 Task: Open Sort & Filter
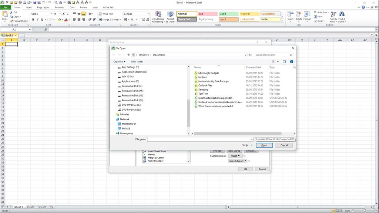tap(333, 17)
